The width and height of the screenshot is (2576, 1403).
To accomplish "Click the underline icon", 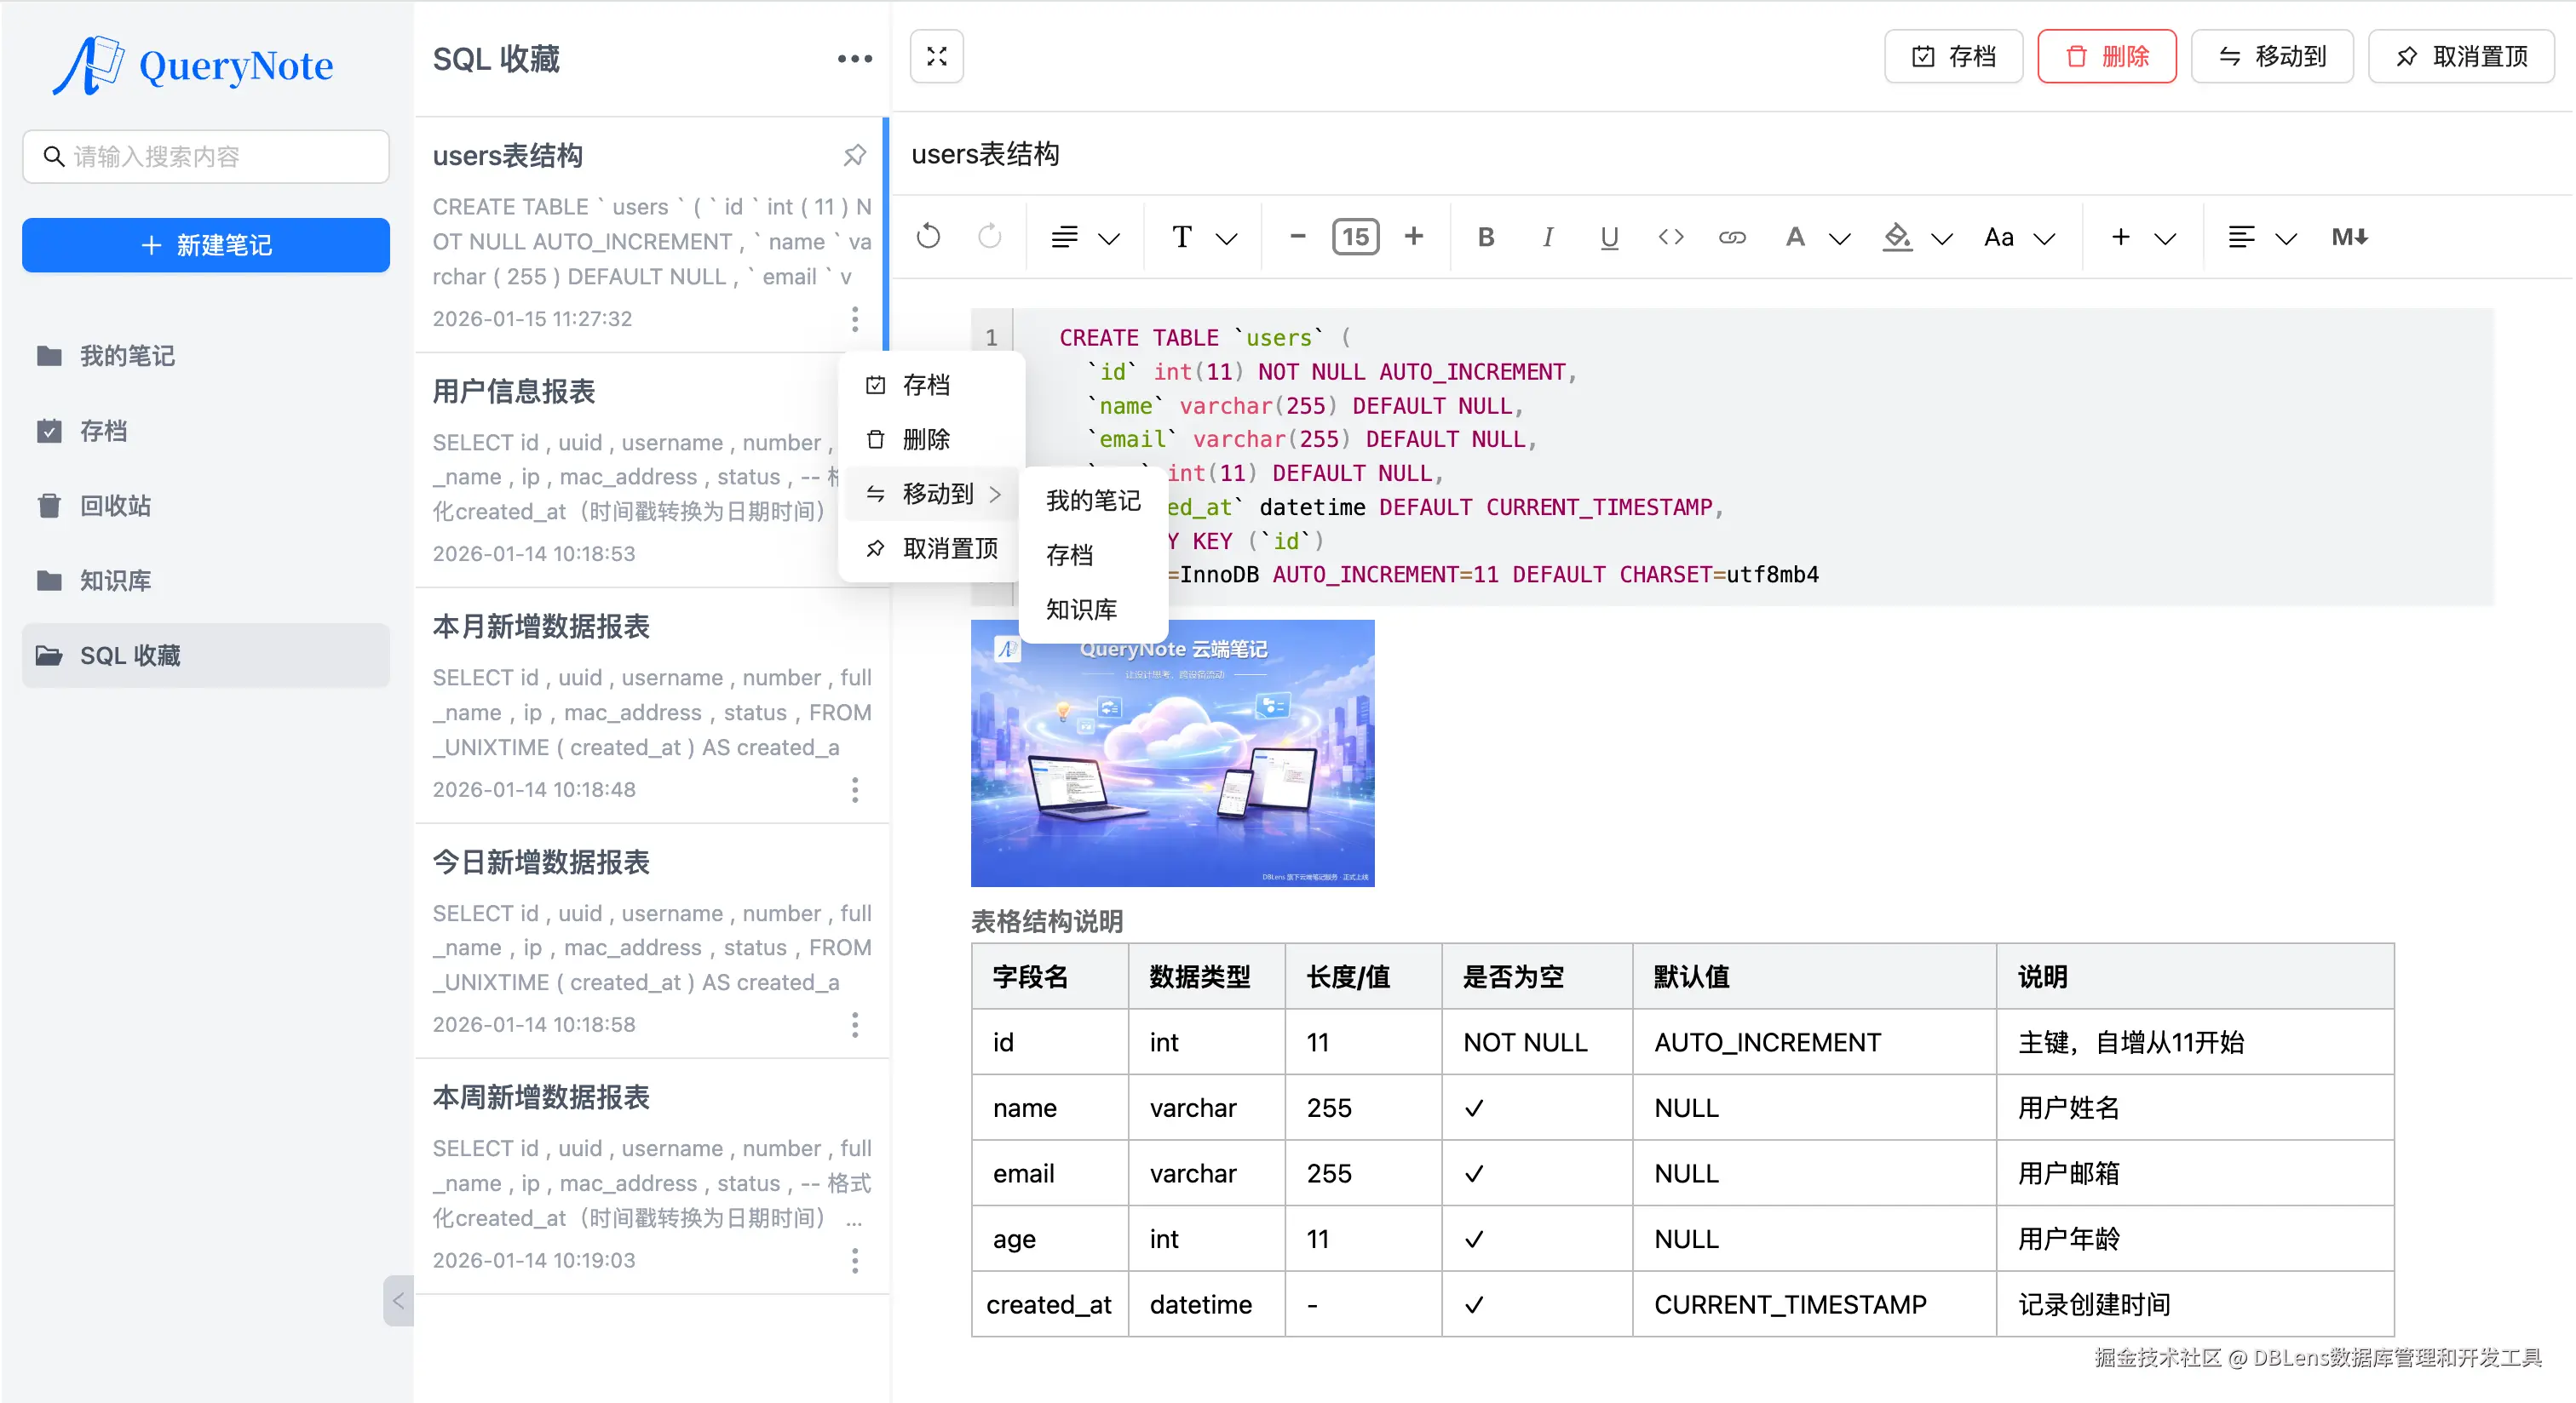I will click(1608, 237).
